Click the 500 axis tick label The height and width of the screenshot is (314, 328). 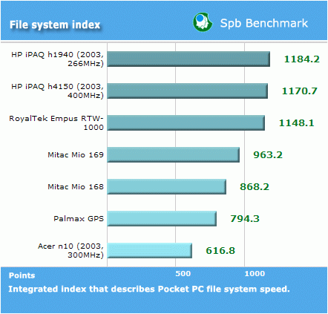click(x=183, y=274)
